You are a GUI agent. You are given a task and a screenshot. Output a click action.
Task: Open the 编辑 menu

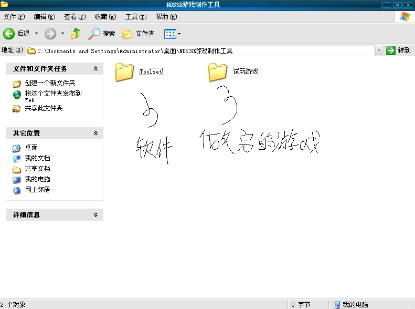[45, 17]
